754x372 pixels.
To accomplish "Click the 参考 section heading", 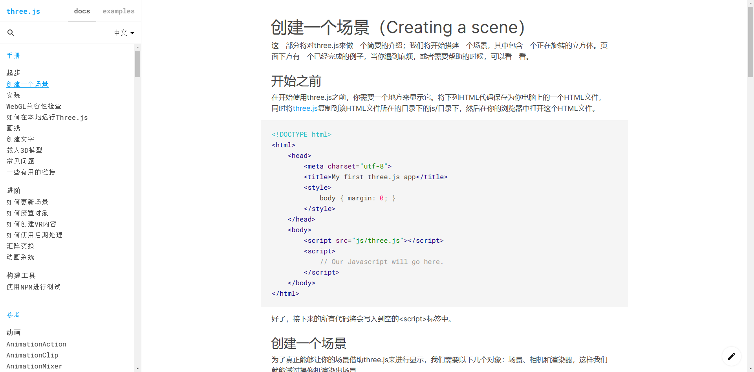I will pyautogui.click(x=13, y=315).
